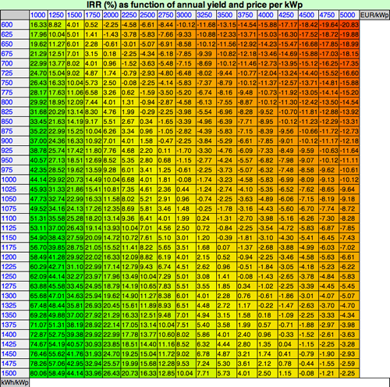Viewport: 390px width, 387px height.
Task: Select the kWh/kWp unit label cell
Action: [15, 382]
